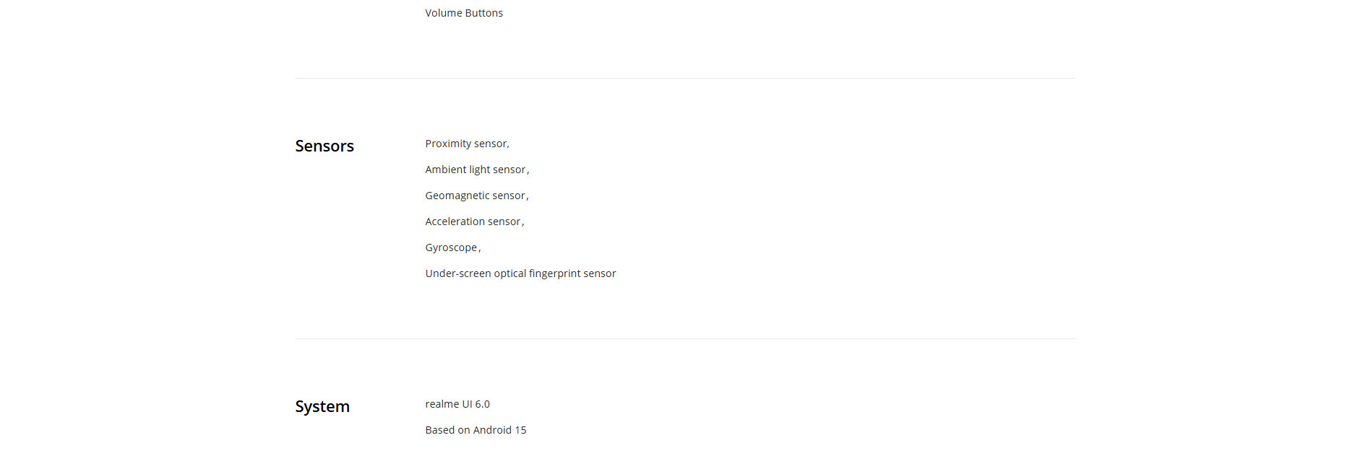This screenshot has width=1371, height=469.
Task: Select the Sensors section heading
Action: pos(325,146)
